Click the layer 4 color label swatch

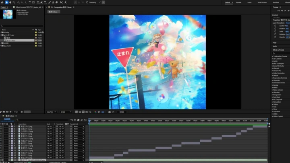(x=12, y=134)
